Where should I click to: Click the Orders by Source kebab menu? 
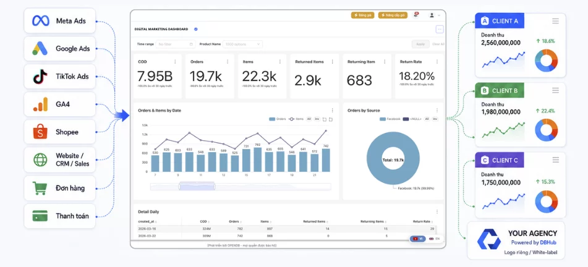click(x=437, y=110)
